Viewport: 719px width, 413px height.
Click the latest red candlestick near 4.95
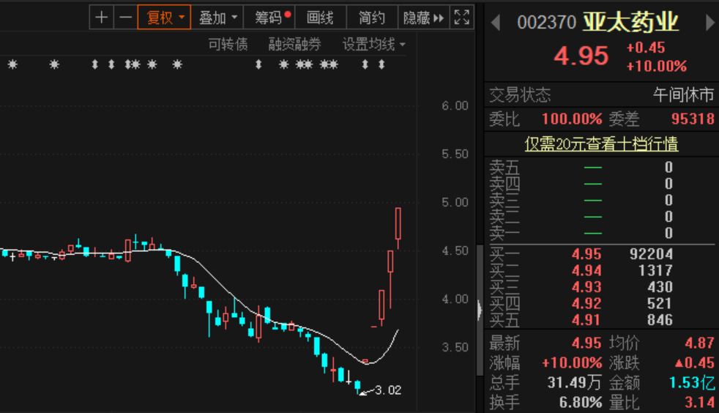[398, 223]
